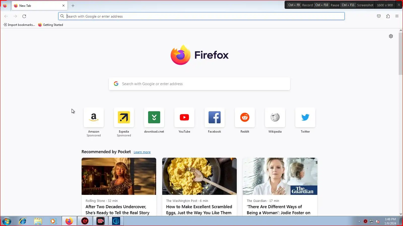Launch Internet Explorer from the taskbar
This screenshot has height=226, width=403.
pos(23,221)
